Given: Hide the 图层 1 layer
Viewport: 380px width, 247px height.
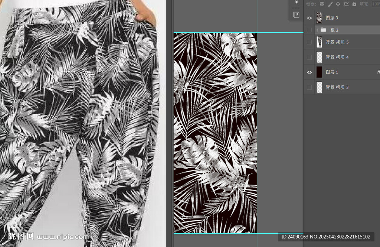Looking at the screenshot, I should pyautogui.click(x=309, y=72).
